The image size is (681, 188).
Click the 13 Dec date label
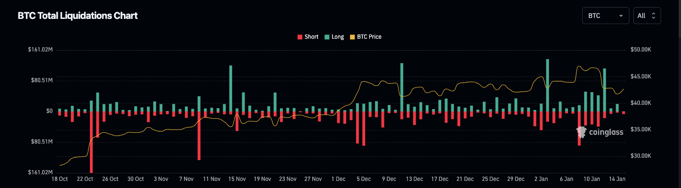click(x=415, y=179)
